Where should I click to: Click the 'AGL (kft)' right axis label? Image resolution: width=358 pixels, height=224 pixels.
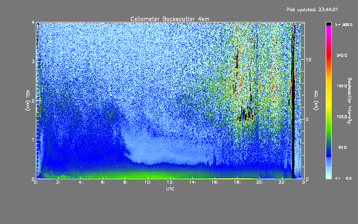(316, 100)
